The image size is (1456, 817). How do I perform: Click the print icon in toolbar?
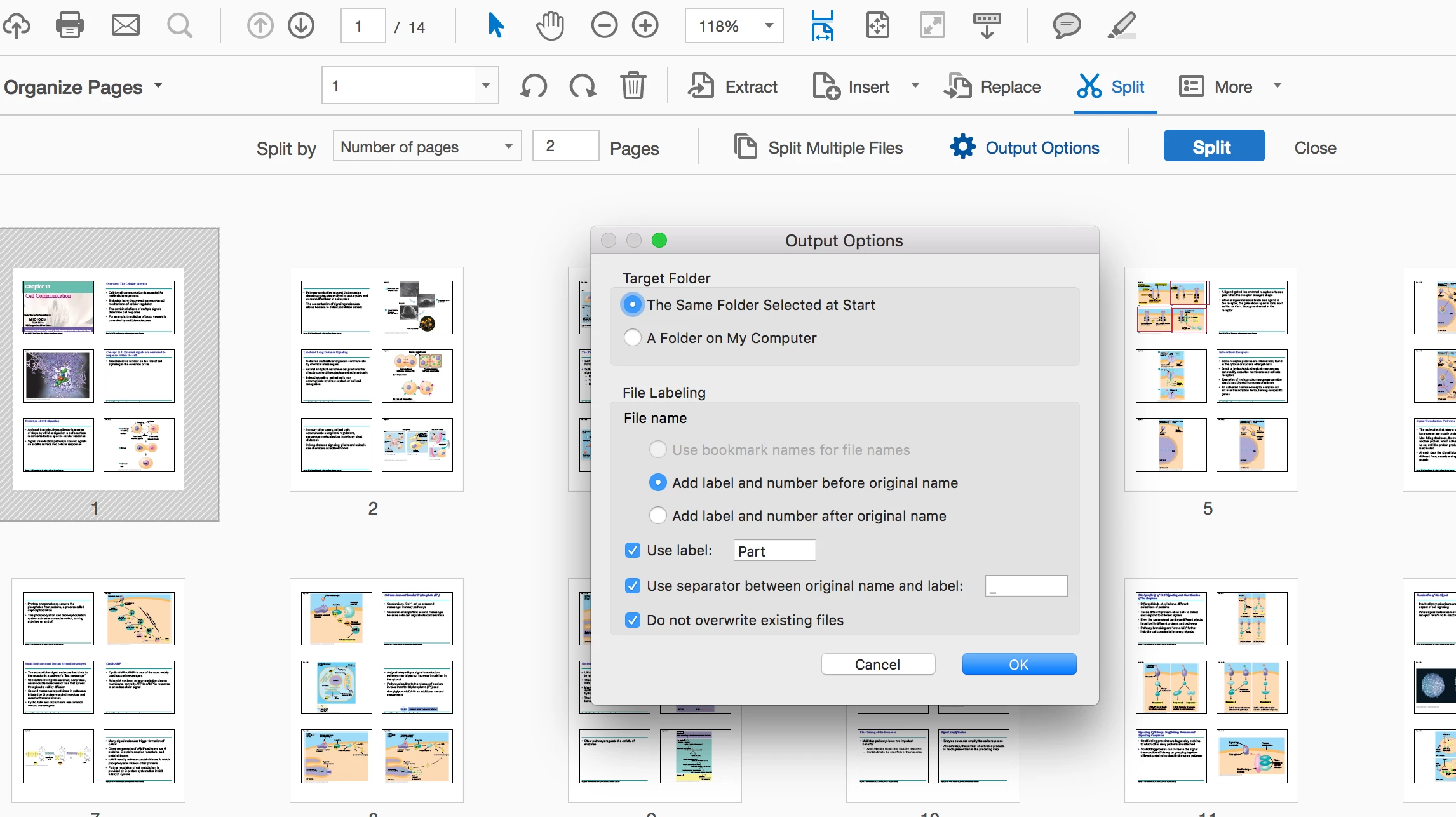click(x=69, y=26)
